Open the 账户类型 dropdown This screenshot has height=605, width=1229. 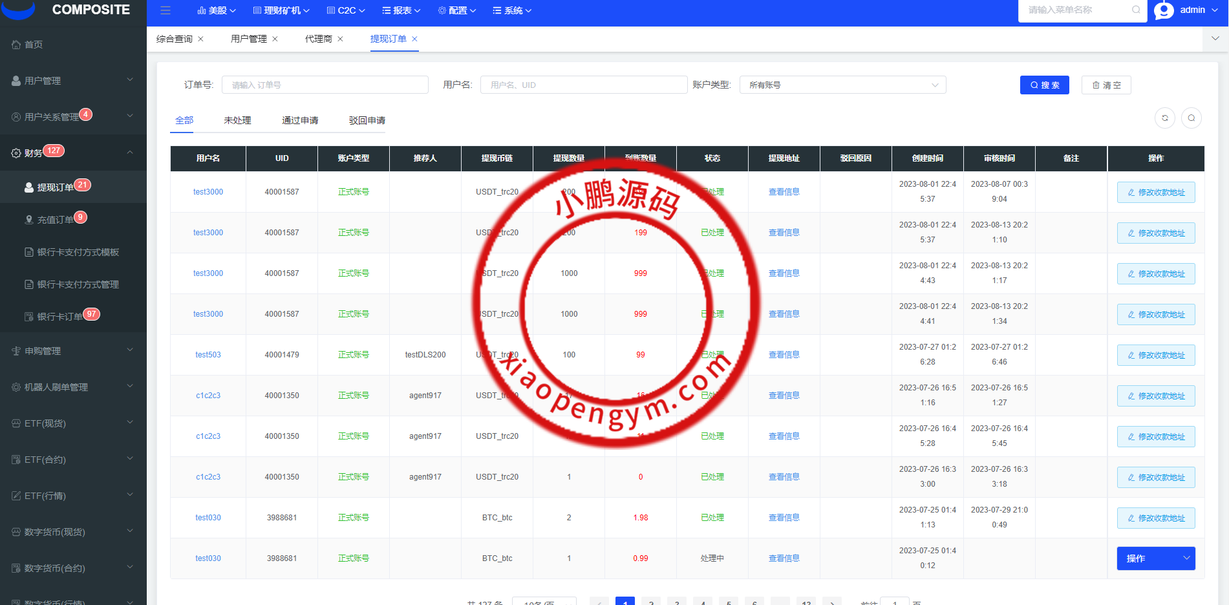[842, 85]
